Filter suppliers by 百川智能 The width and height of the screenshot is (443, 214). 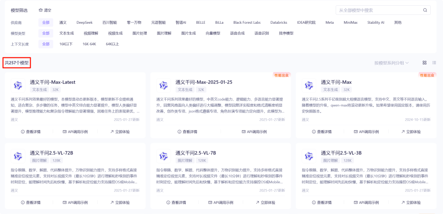(x=110, y=22)
